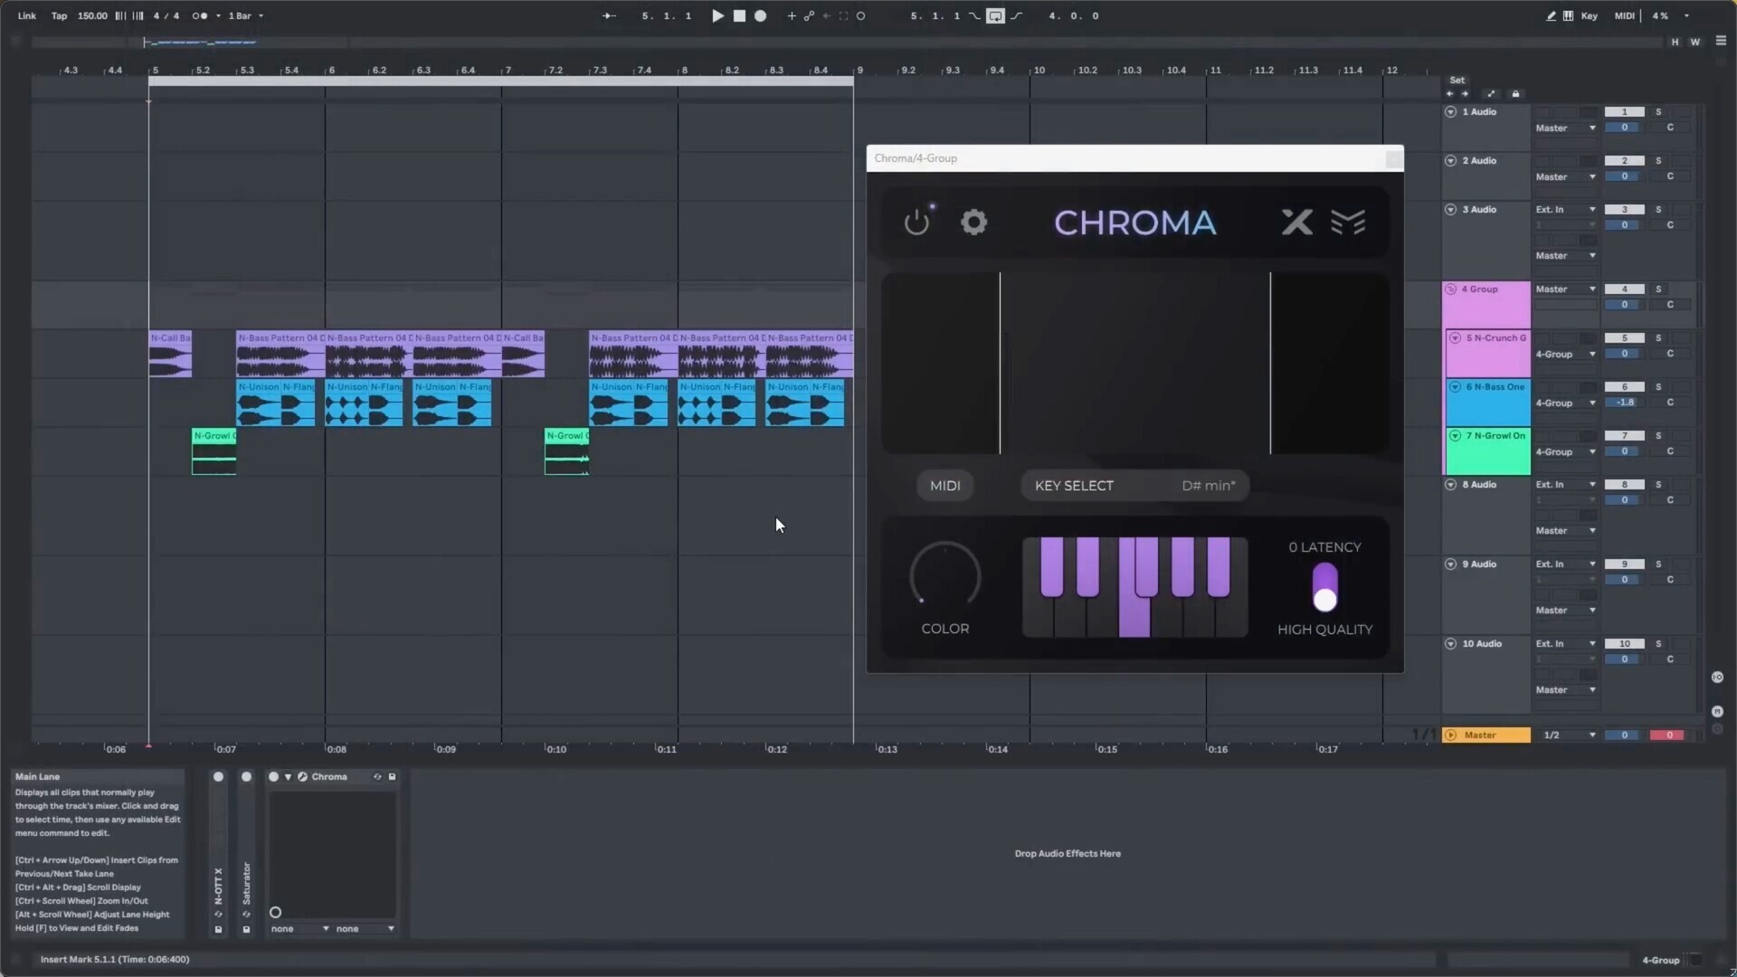Click the next locator arrow icon
Image resolution: width=1737 pixels, height=977 pixels.
(x=1465, y=94)
